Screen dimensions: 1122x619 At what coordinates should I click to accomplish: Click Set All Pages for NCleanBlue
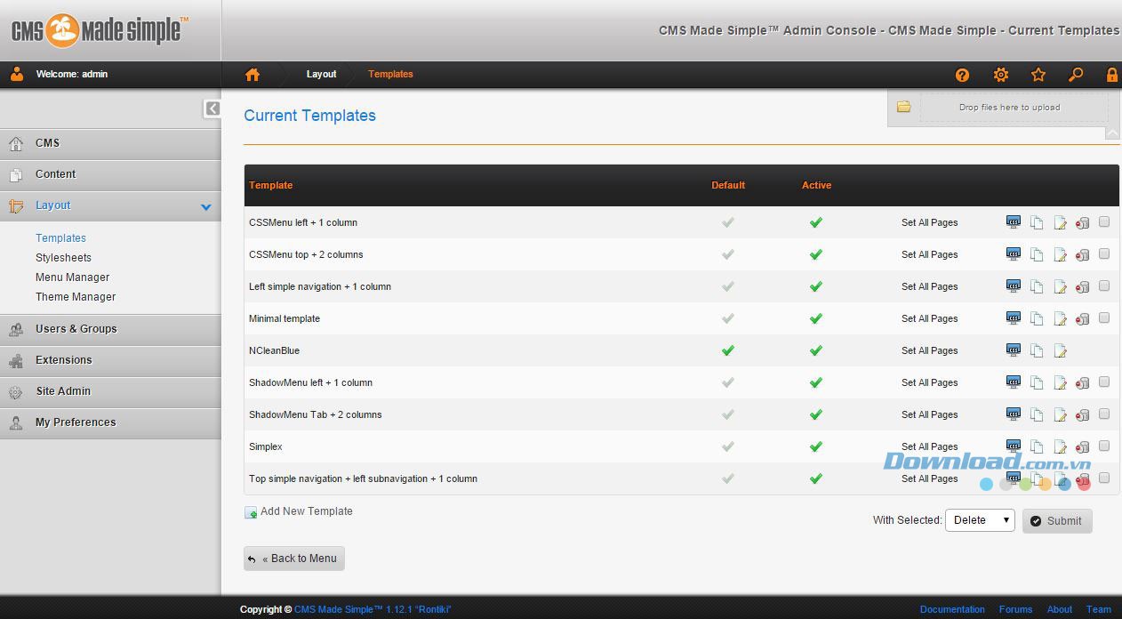click(x=929, y=350)
